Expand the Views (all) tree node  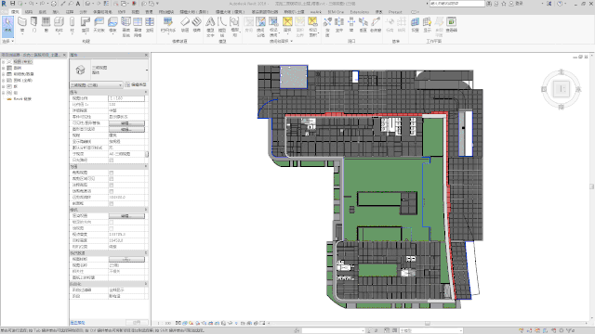4,62
